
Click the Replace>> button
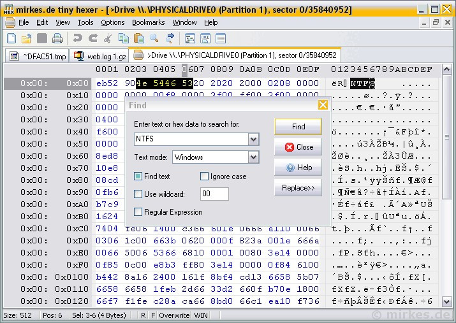point(298,188)
